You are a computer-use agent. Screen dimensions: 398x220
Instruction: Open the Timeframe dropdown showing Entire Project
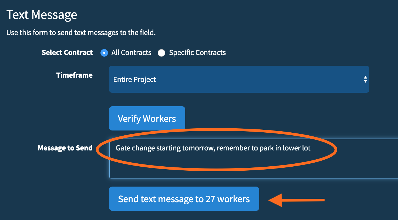tap(239, 79)
